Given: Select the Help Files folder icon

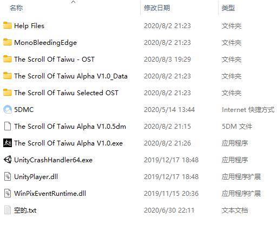Looking at the screenshot, I should tap(8, 25).
